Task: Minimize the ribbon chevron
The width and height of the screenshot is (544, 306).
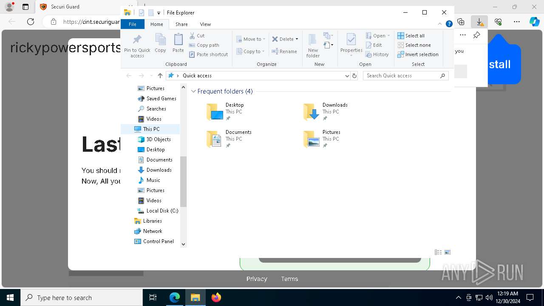Action: [440, 24]
